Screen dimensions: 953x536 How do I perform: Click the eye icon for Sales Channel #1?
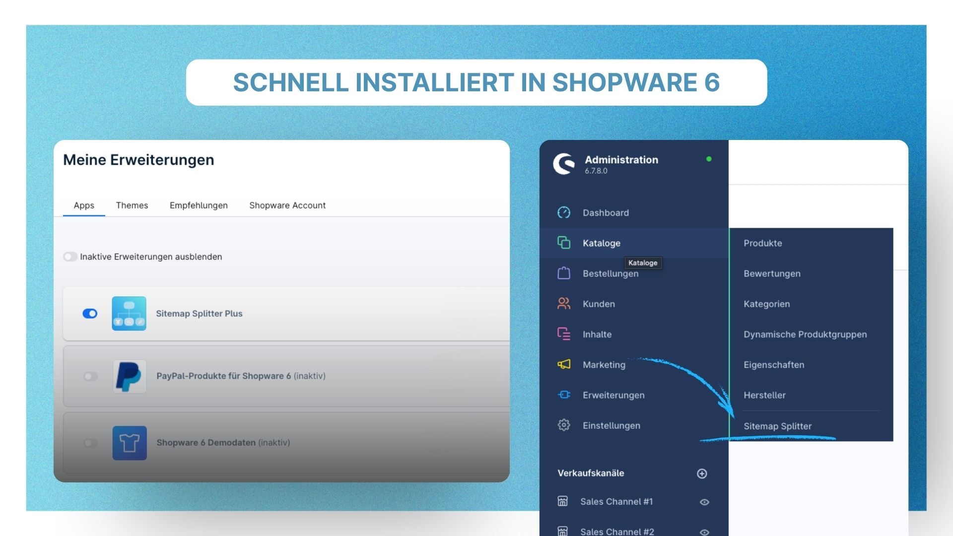click(x=704, y=502)
